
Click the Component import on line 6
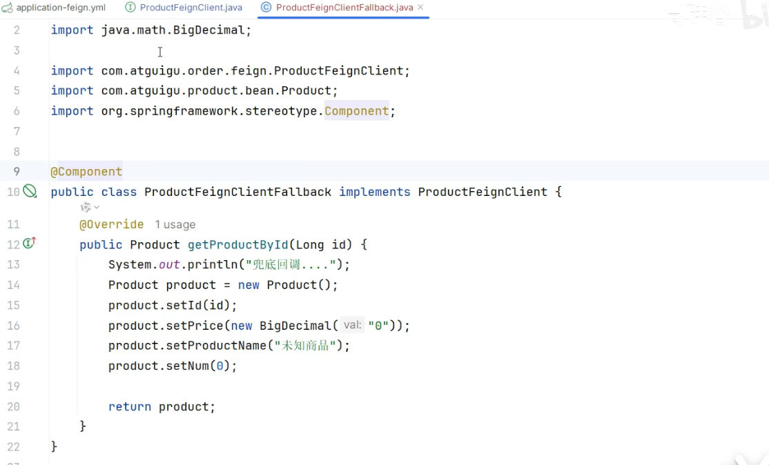point(357,111)
